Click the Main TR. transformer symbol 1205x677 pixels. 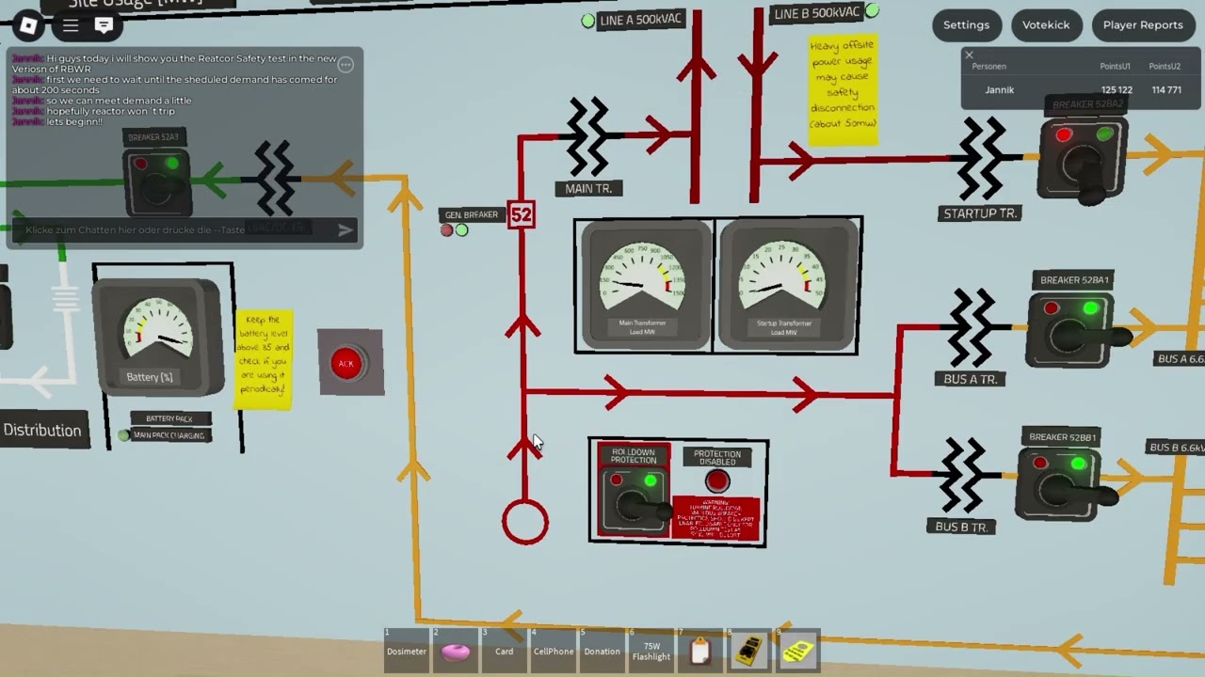[x=590, y=137]
